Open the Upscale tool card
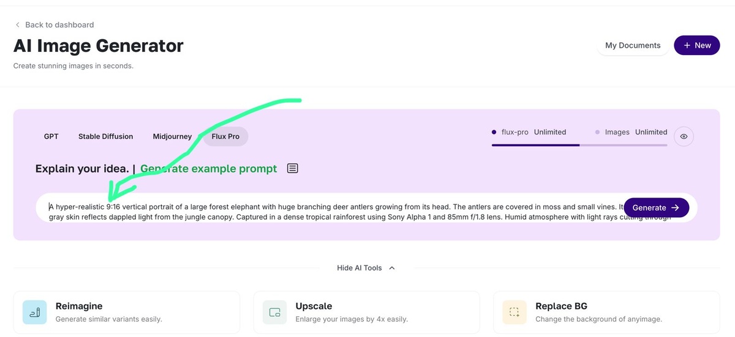This screenshot has width=735, height=337. (x=366, y=312)
